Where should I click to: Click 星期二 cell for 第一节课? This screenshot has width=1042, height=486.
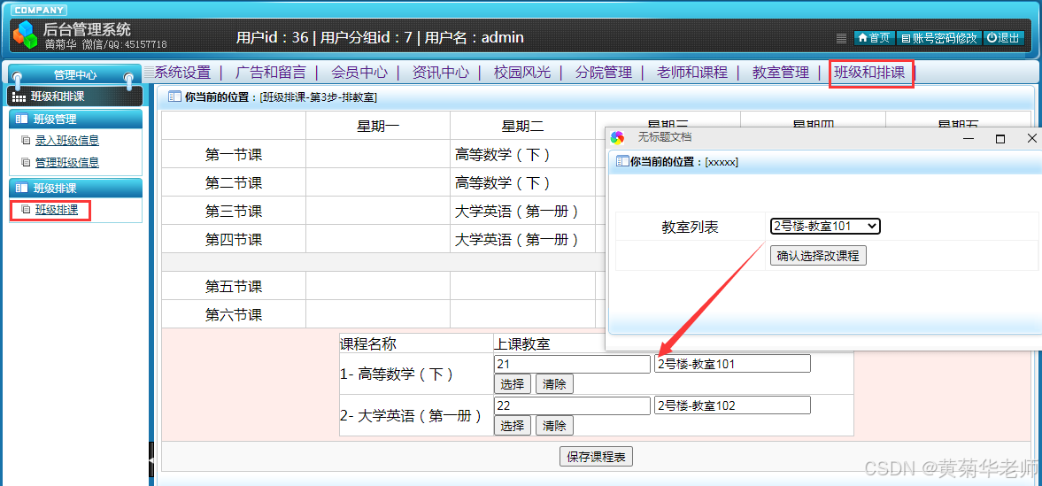point(522,154)
